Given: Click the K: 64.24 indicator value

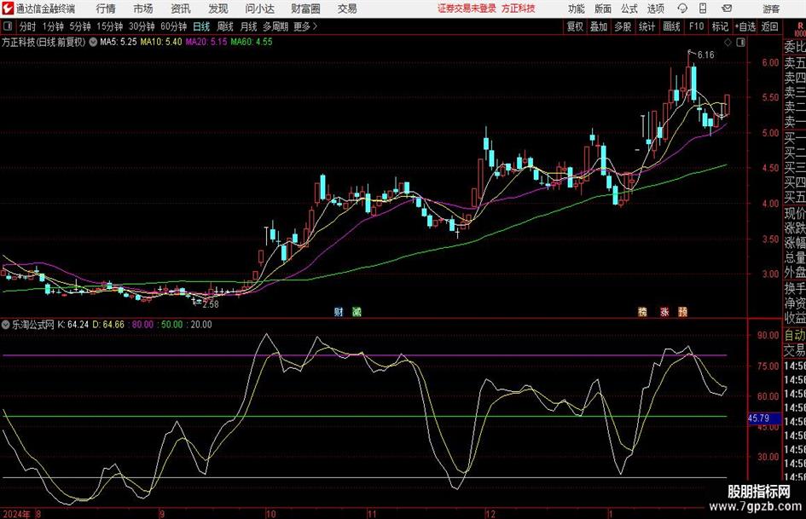Looking at the screenshot, I should click(x=73, y=325).
